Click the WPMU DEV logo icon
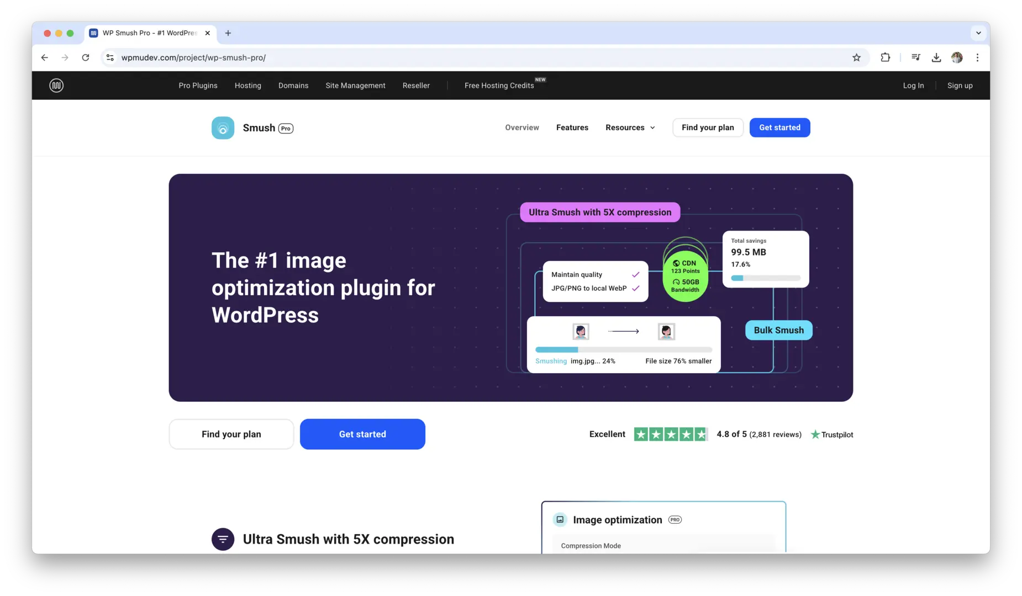The width and height of the screenshot is (1022, 596). (x=56, y=86)
